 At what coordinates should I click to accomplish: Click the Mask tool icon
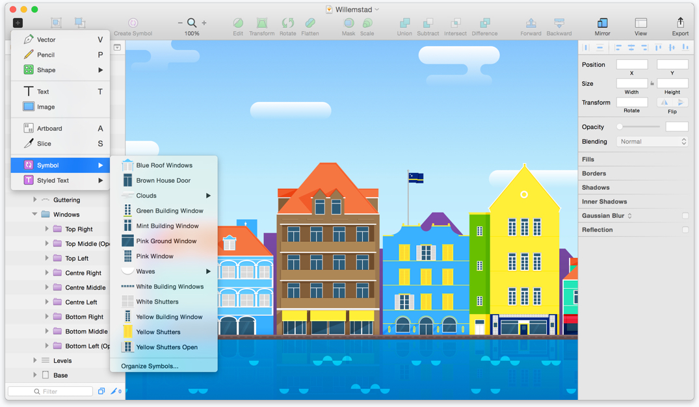pyautogui.click(x=349, y=23)
